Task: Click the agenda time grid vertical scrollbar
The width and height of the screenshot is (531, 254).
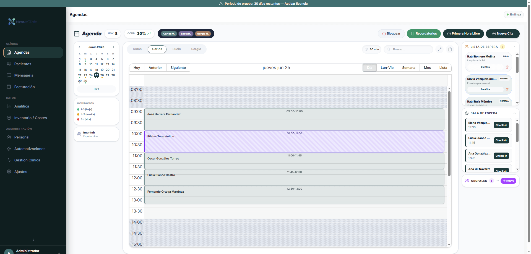Action: point(449,133)
